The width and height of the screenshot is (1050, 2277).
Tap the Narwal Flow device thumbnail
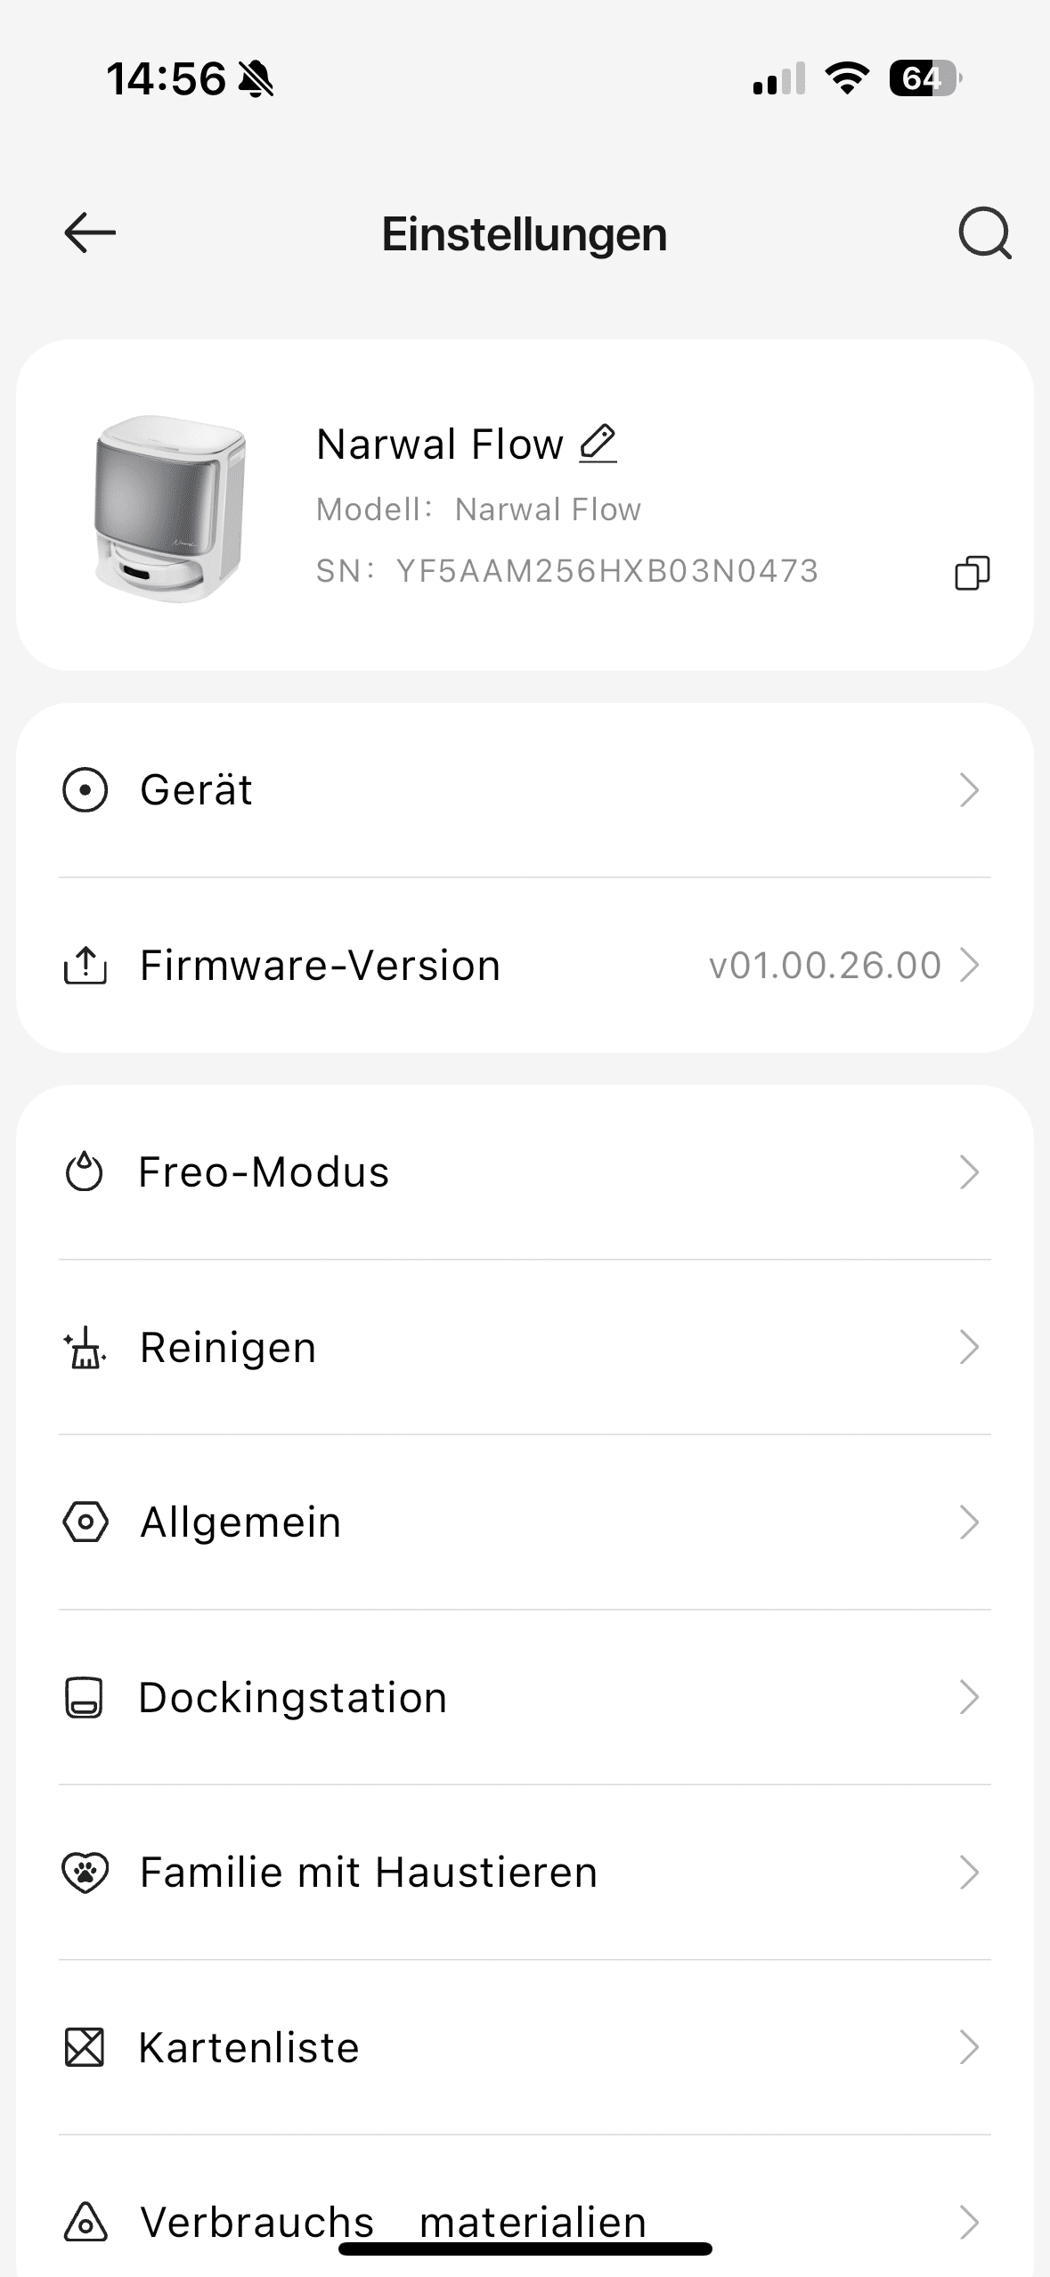point(169,508)
